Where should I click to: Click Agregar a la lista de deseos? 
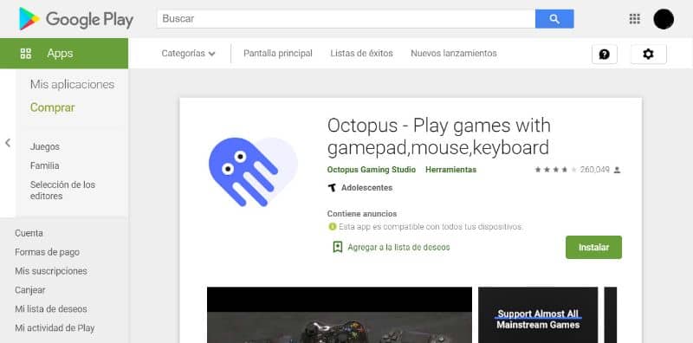(398, 248)
